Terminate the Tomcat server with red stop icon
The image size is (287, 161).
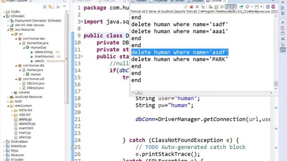pos(191,7)
